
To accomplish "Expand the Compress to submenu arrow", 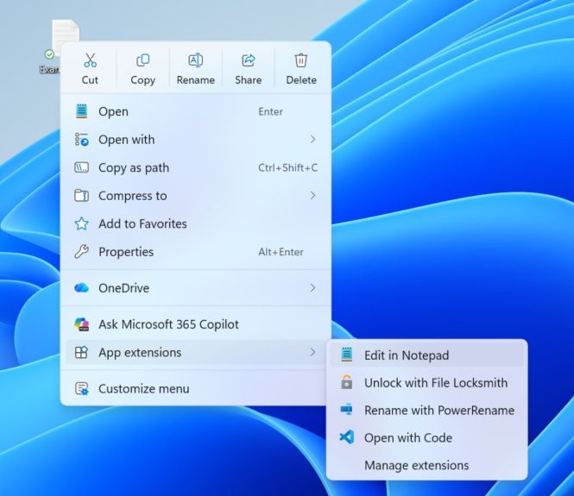I will 312,196.
